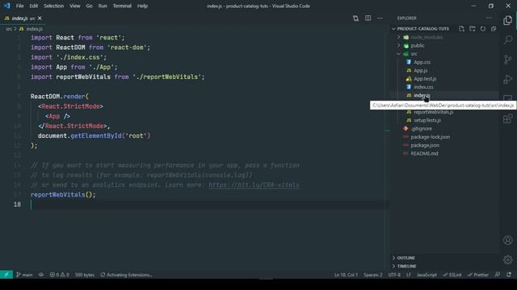Image resolution: width=517 pixels, height=290 pixels.
Task: Click the src breadcrumb segment
Action: coord(9,29)
